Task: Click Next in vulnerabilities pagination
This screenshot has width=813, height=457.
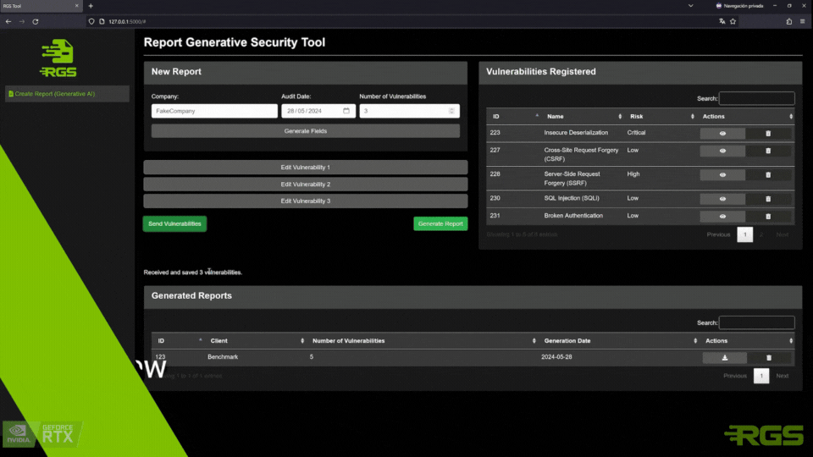Action: (x=783, y=234)
